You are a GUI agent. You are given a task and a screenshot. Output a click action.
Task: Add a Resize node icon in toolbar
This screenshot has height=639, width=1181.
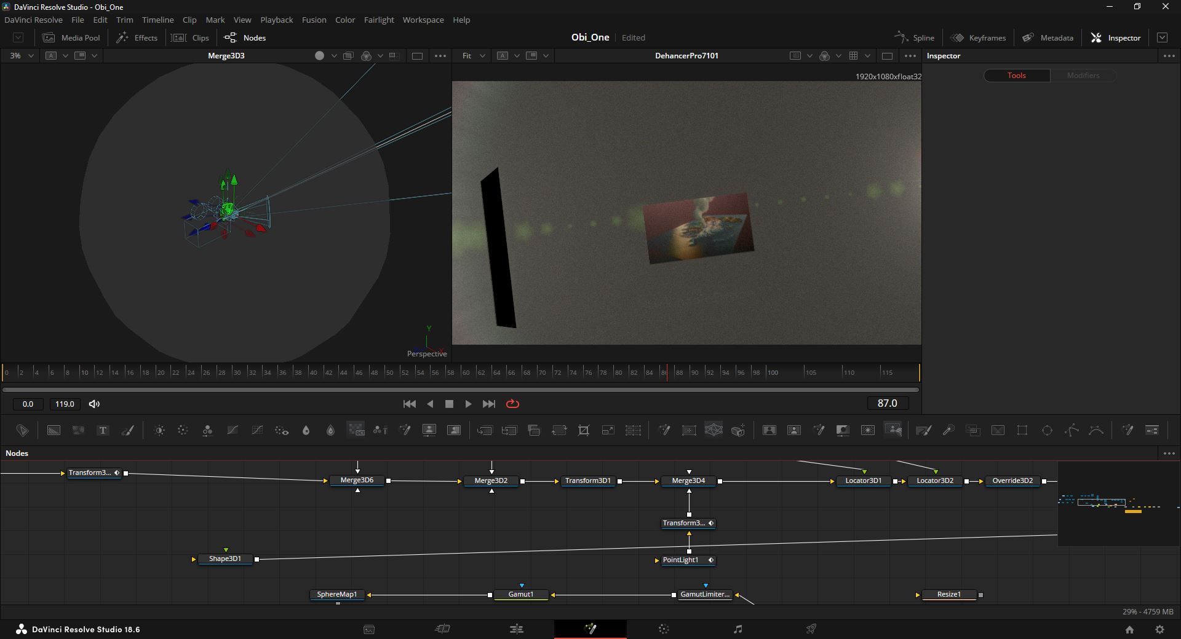coord(608,431)
